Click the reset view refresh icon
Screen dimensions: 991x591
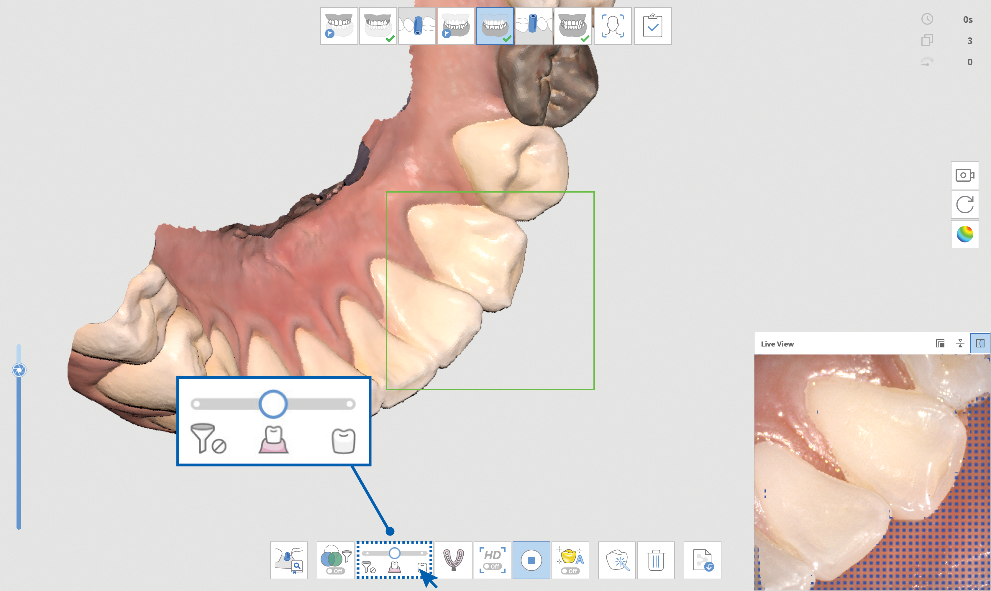point(965,204)
